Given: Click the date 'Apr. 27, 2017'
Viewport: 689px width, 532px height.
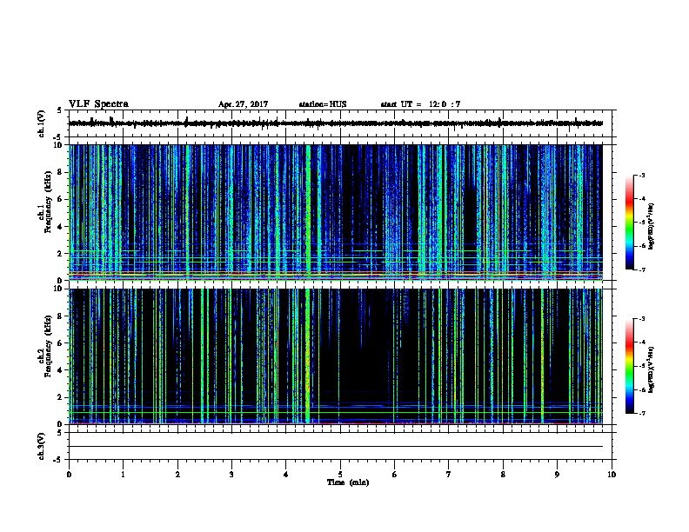Looking at the screenshot, I should [243, 104].
